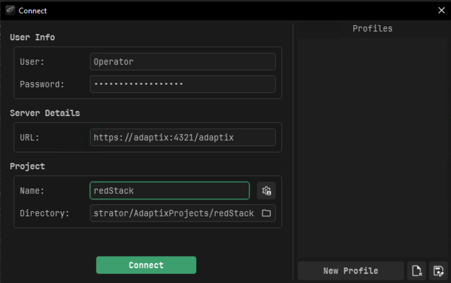Screen dimensions: 451x283
Task: Click the save profile icon
Action: tap(438, 270)
